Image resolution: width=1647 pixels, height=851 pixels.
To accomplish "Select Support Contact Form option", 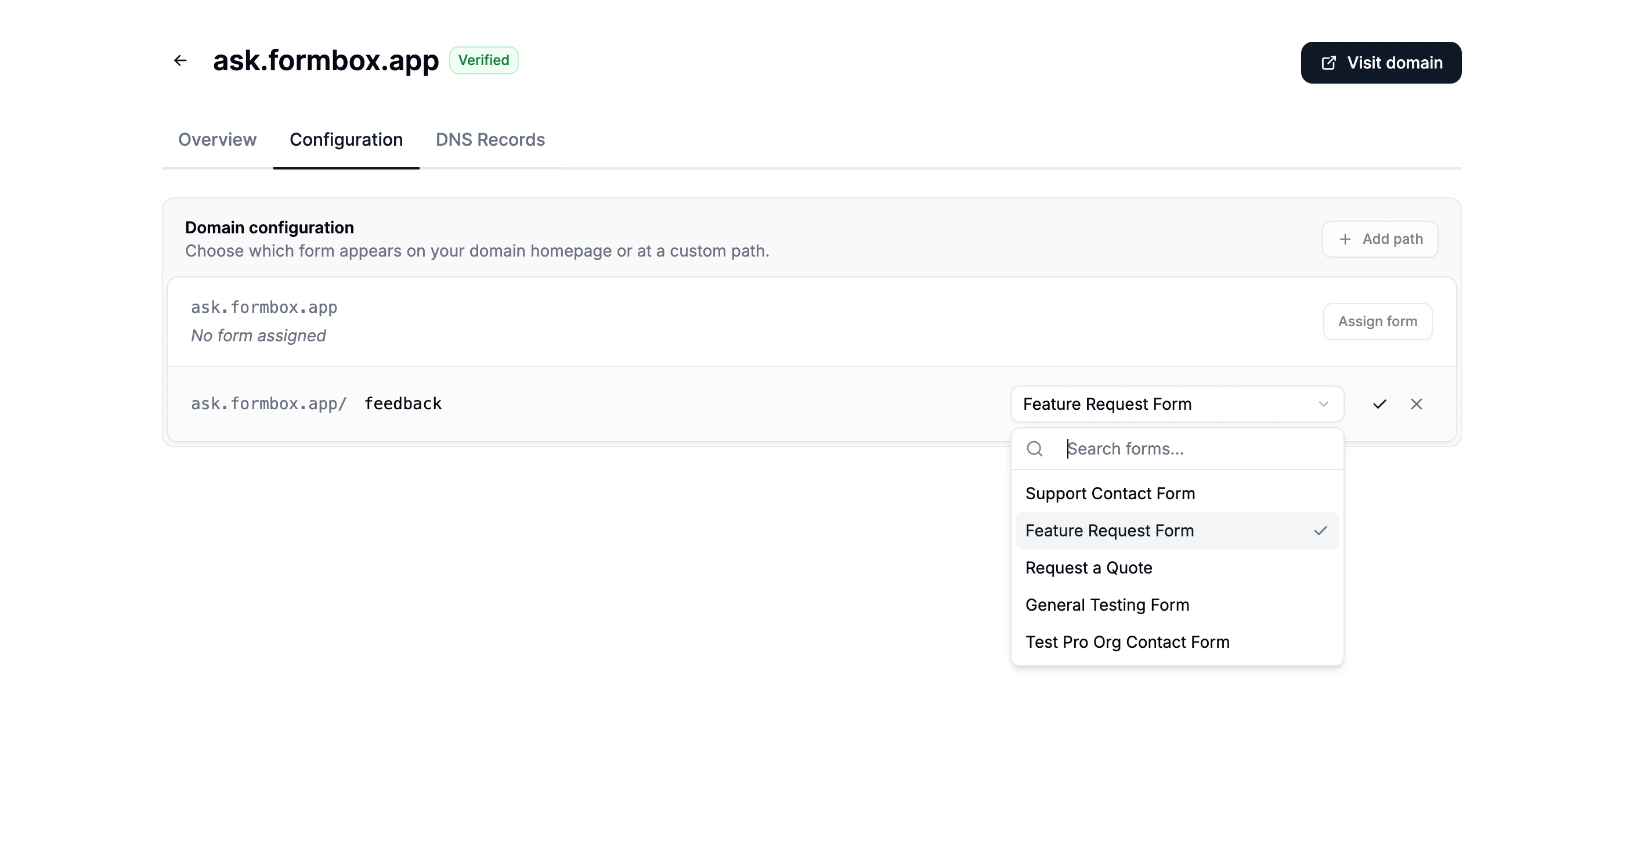I will pos(1110,493).
